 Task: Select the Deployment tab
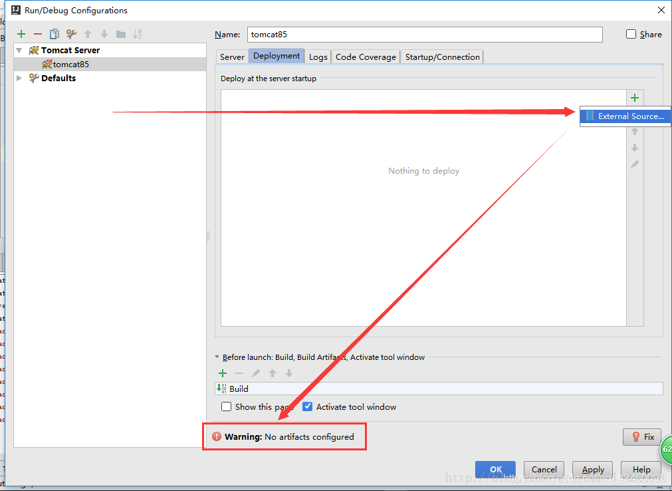coord(277,56)
